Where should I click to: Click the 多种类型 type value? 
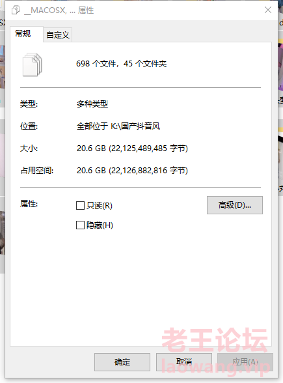92,104
